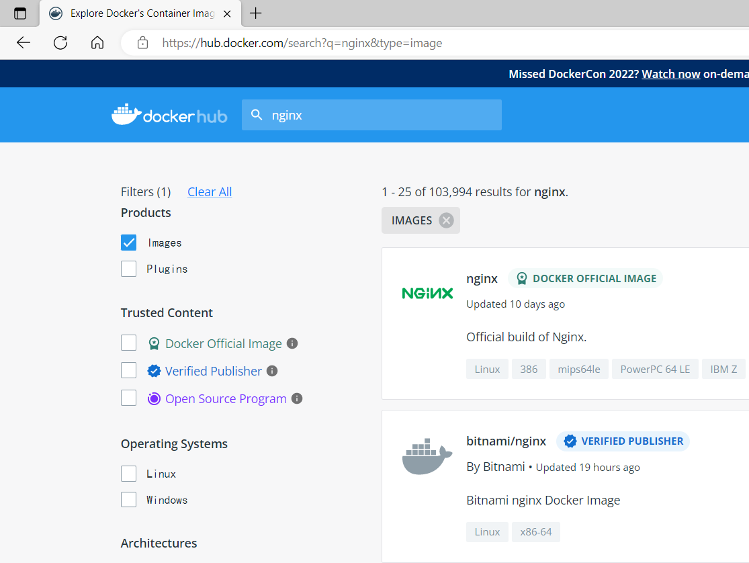This screenshot has width=749, height=563.
Task: Check the Linux operating system checkbox
Action: pyautogui.click(x=128, y=474)
